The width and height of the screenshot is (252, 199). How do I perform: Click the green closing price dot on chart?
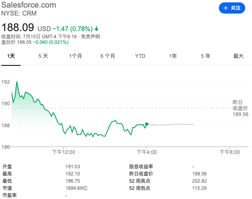pos(147,124)
